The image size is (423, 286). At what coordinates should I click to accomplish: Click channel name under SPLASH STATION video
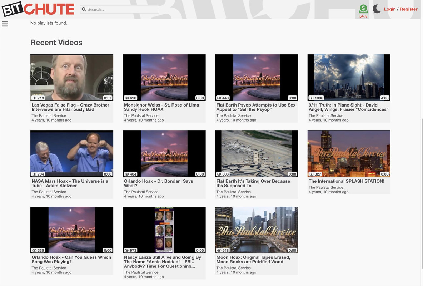click(326, 187)
